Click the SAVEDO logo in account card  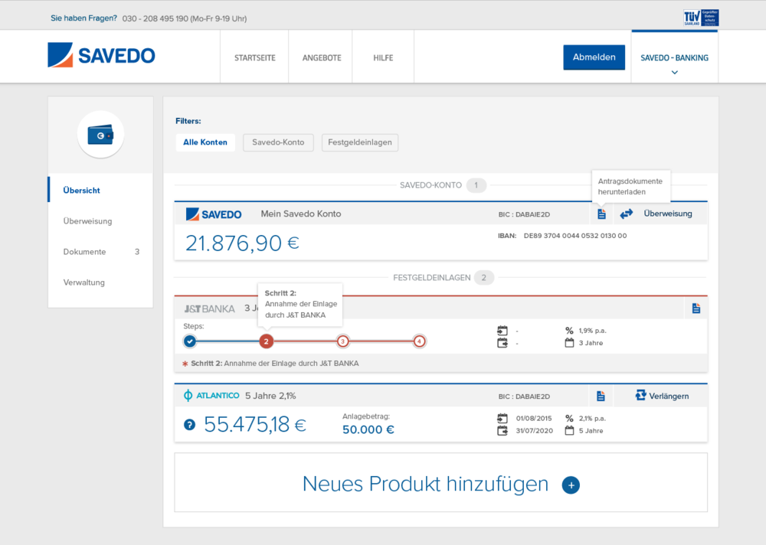(214, 214)
